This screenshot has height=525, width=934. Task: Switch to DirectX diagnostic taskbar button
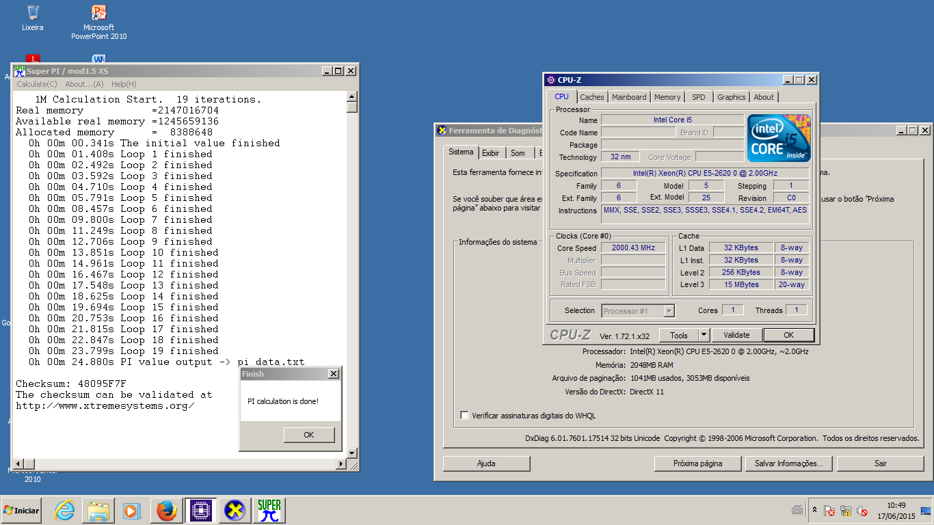coord(235,511)
